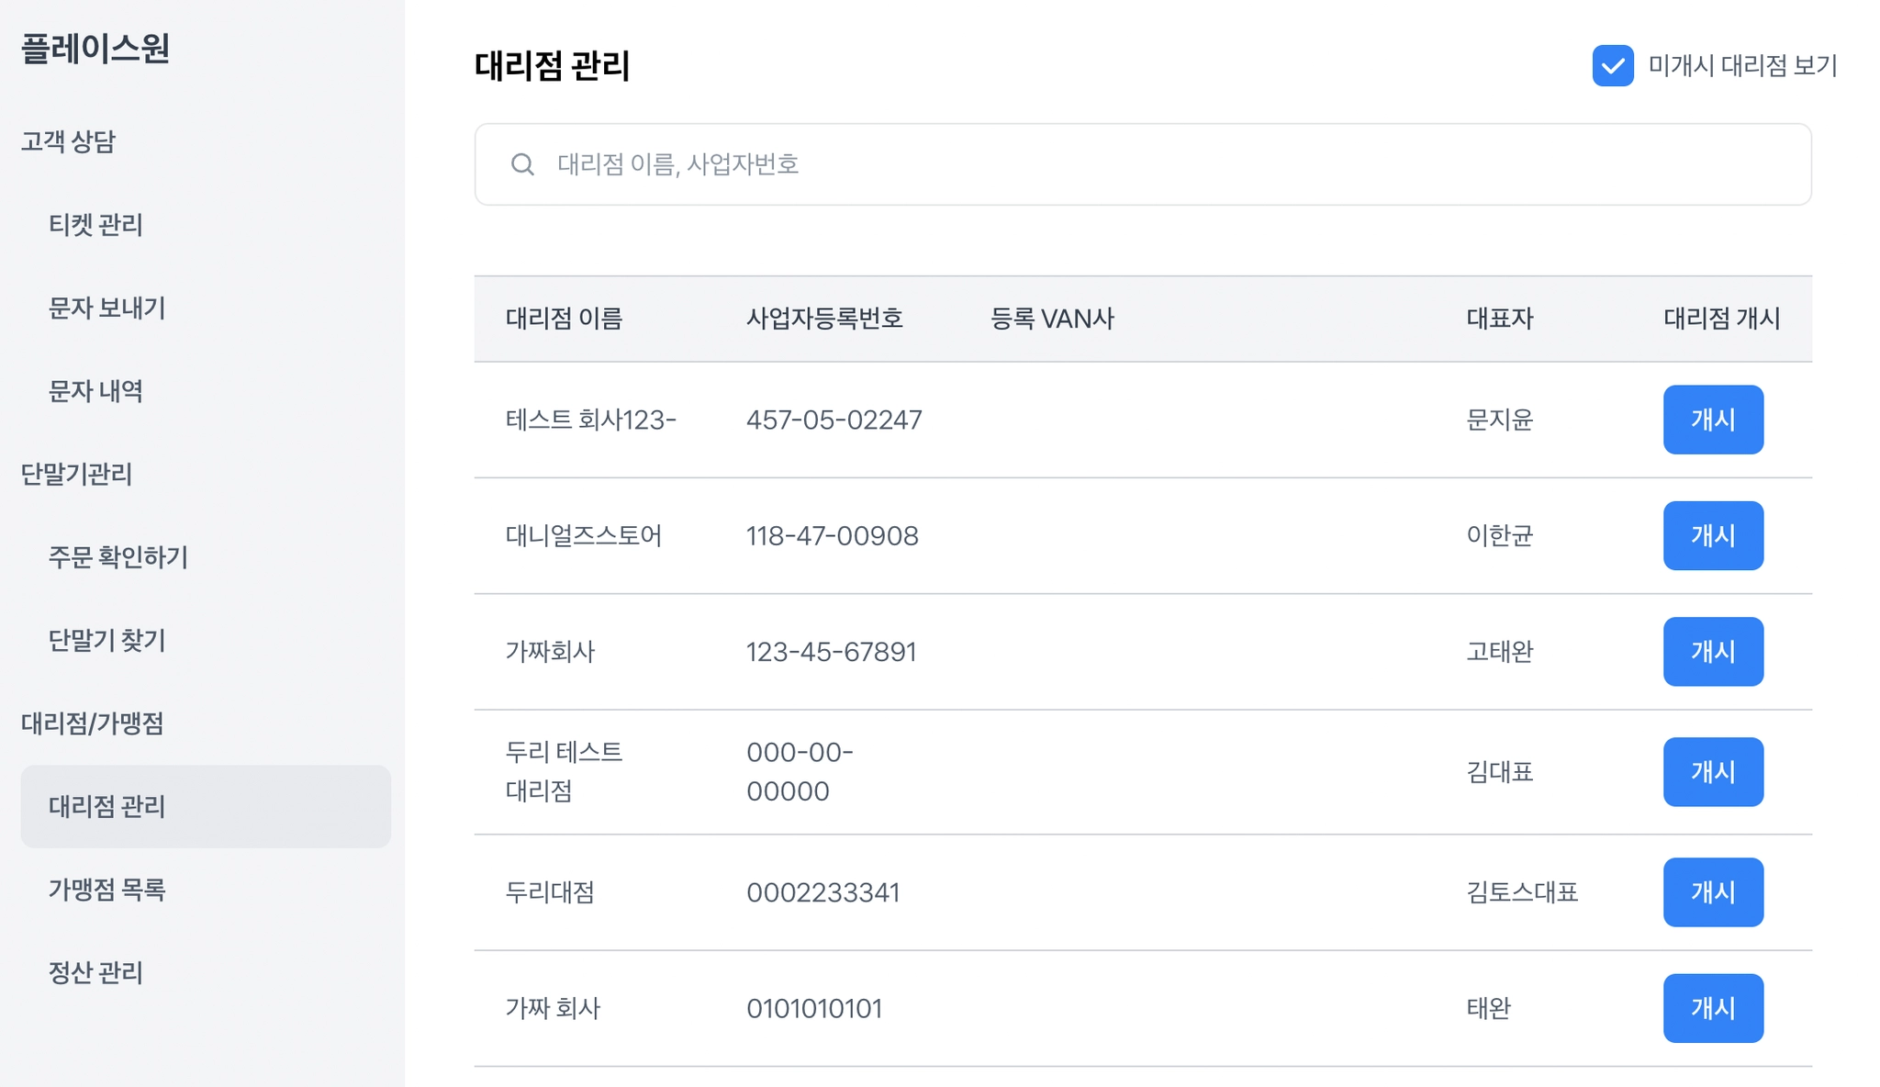Navigate to 가맹점 목록

click(106, 890)
